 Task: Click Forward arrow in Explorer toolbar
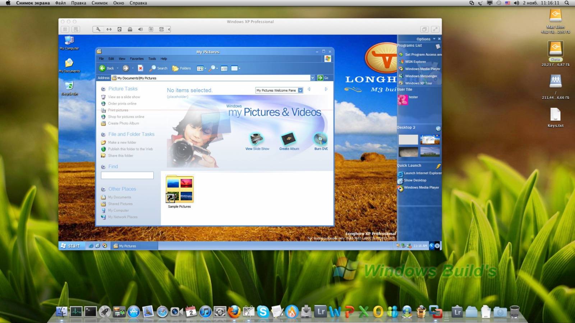[125, 68]
